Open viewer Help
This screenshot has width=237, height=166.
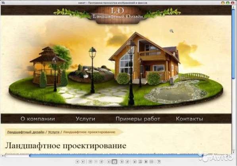tap(159, 162)
